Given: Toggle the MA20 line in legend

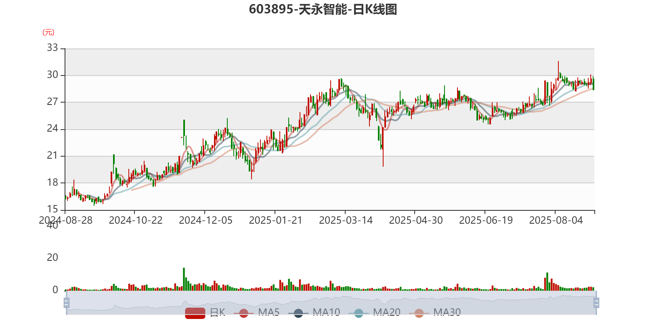Looking at the screenshot, I should [375, 313].
